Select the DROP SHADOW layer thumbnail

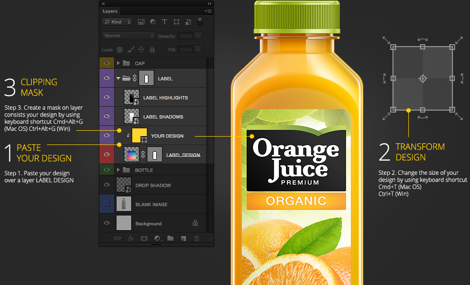point(124,185)
